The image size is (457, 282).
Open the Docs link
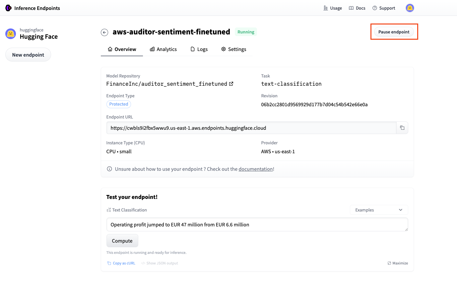pyautogui.click(x=357, y=8)
